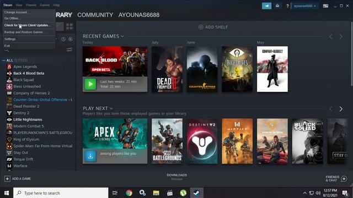Viewport: 353px width, 198px height.
Task: Open Destiny 2 cover in Play Next
Action: [x=202, y=141]
